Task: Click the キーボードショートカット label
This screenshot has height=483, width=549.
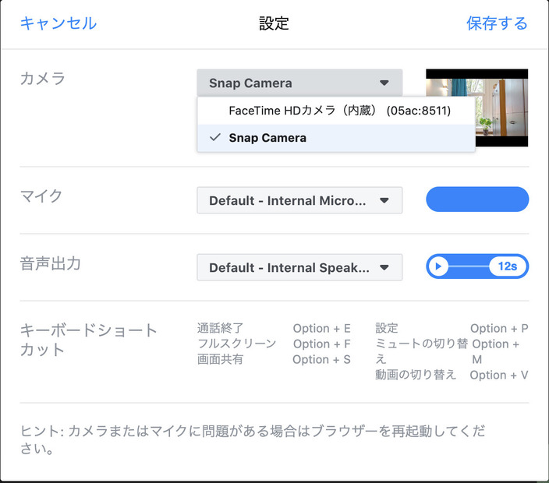Action: click(89, 340)
